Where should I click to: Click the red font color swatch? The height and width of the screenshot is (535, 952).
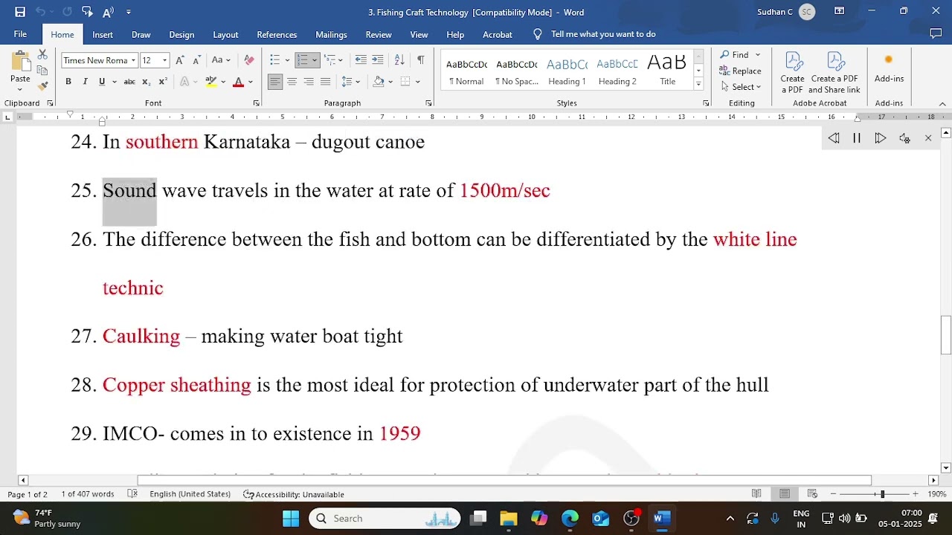click(238, 82)
